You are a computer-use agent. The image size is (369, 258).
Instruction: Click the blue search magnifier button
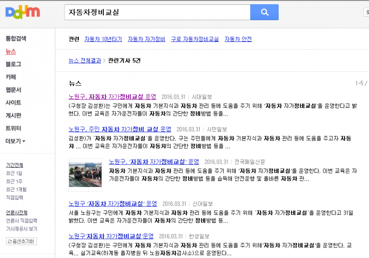pyautogui.click(x=264, y=12)
